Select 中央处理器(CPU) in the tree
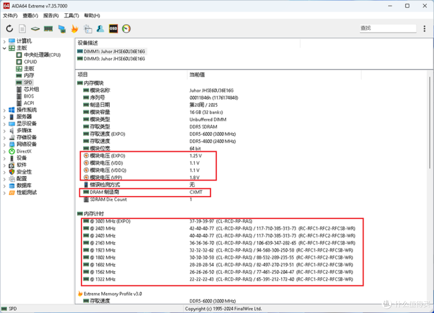This screenshot has width=434, height=313. 38,55
